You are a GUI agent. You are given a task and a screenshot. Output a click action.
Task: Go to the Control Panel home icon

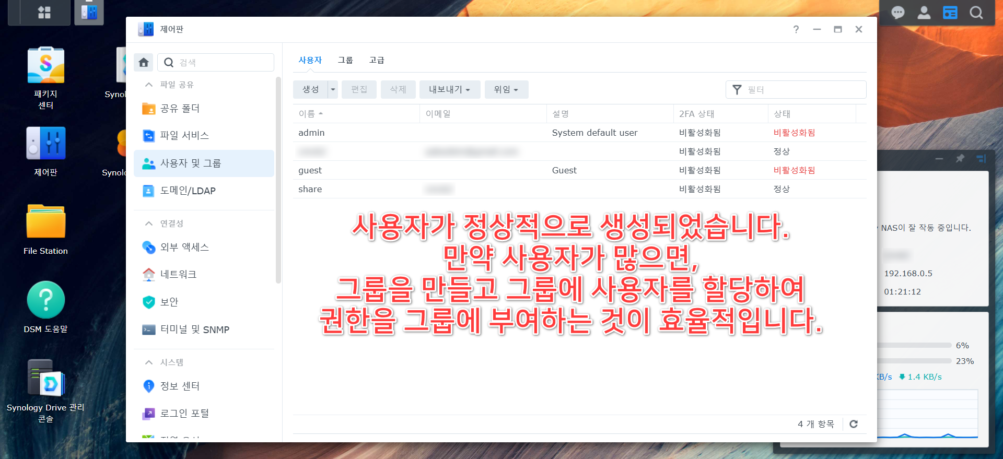click(144, 63)
